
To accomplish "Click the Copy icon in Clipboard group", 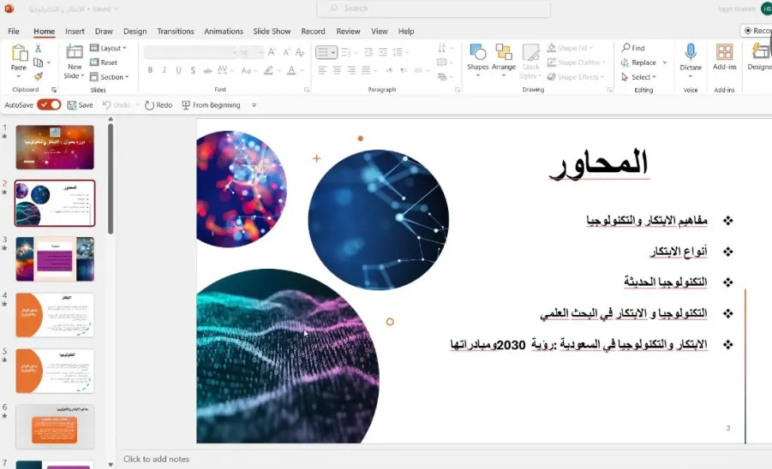I will click(x=38, y=62).
